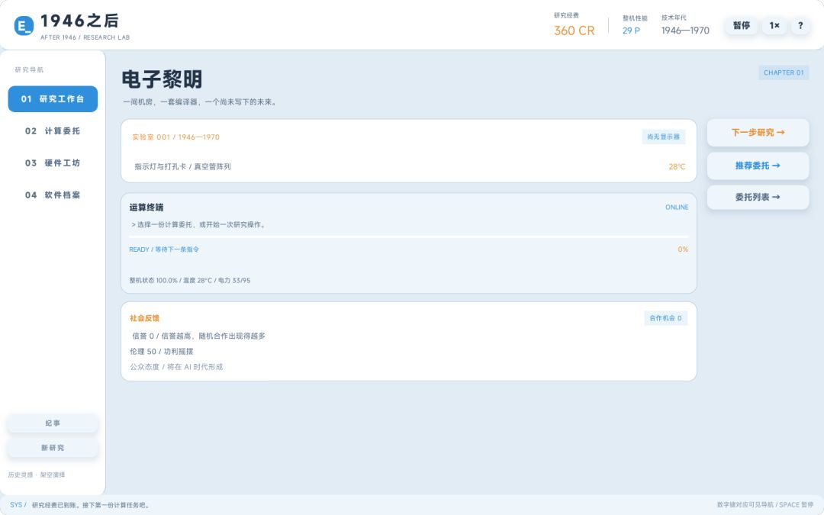Viewport: 824px width, 515px height.
Task: Click the 1946—1970 technology era value
Action: tap(685, 31)
